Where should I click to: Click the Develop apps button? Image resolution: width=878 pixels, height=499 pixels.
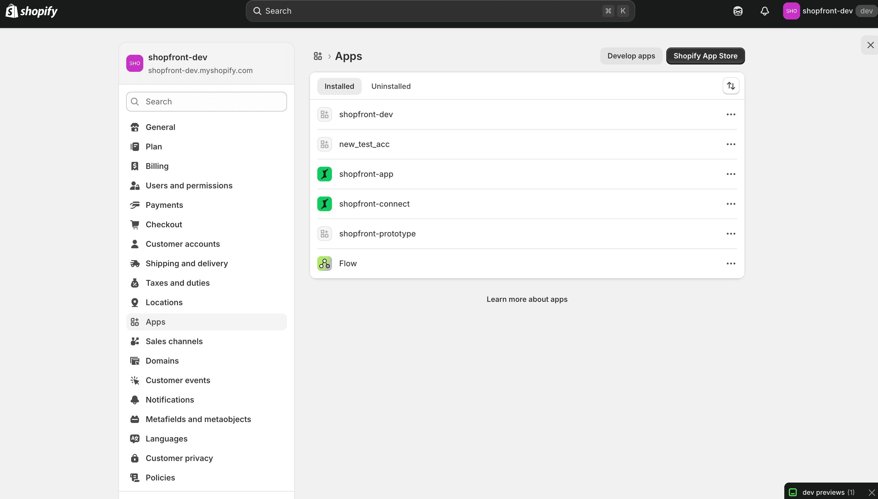click(x=631, y=56)
